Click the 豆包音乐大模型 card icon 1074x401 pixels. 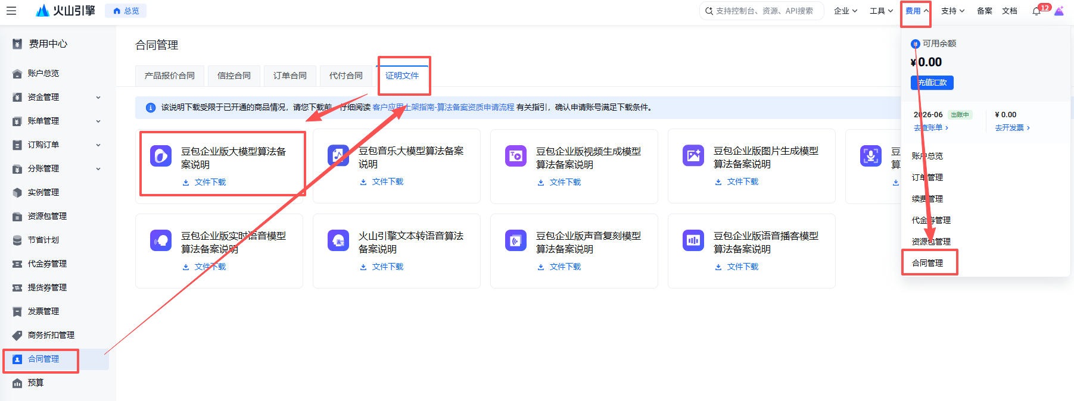(x=338, y=156)
